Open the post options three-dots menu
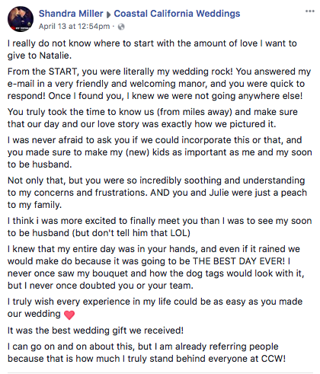The height and width of the screenshot is (374, 320). (x=310, y=11)
